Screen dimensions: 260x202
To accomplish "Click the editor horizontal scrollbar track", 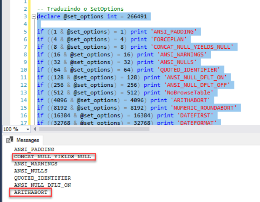I will 145,129.
